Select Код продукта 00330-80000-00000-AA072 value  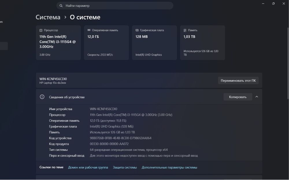109,144
